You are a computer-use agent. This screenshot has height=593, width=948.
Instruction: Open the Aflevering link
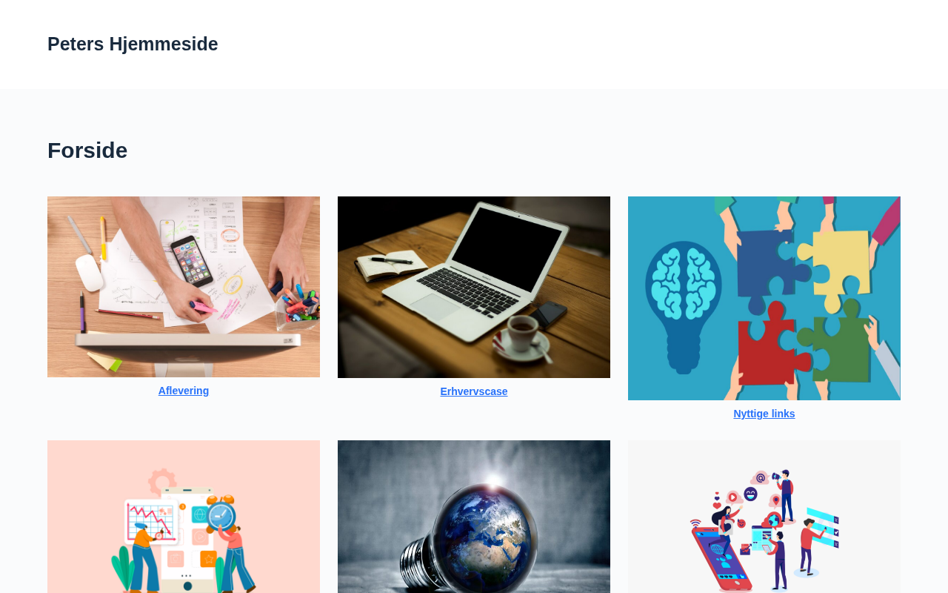point(184,391)
